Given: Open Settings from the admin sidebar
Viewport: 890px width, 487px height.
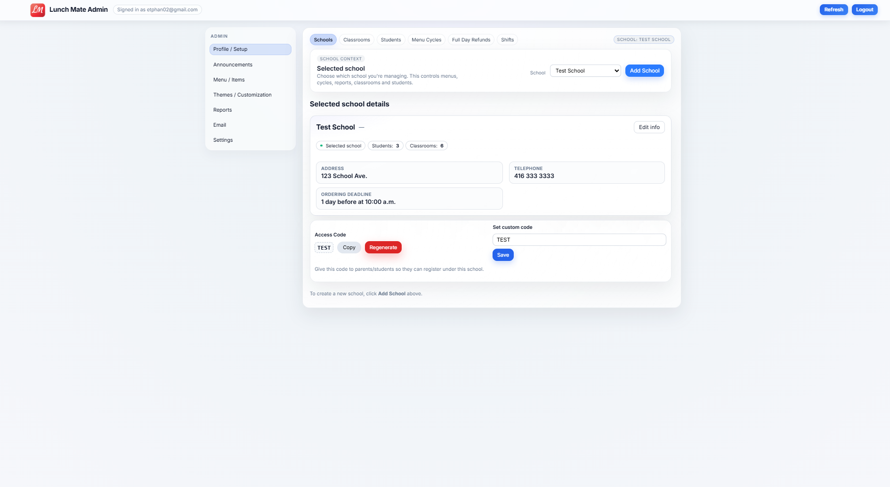Looking at the screenshot, I should pos(223,140).
